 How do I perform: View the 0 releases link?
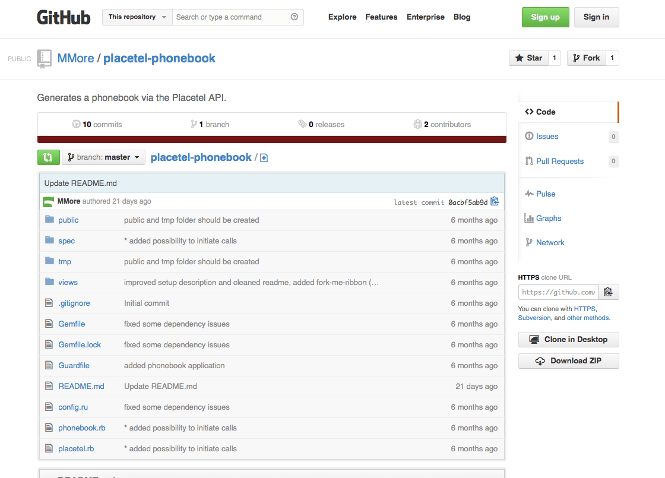coord(321,124)
